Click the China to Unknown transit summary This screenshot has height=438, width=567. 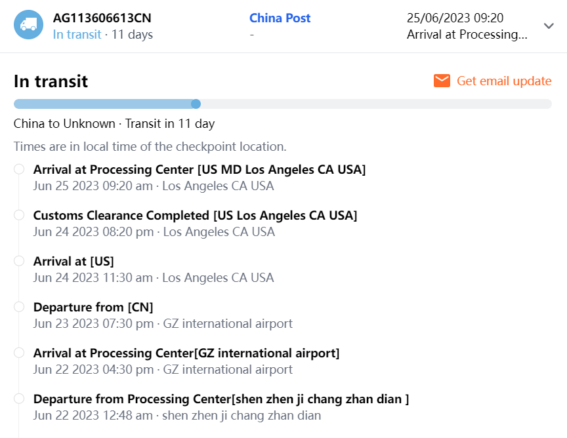coord(114,123)
